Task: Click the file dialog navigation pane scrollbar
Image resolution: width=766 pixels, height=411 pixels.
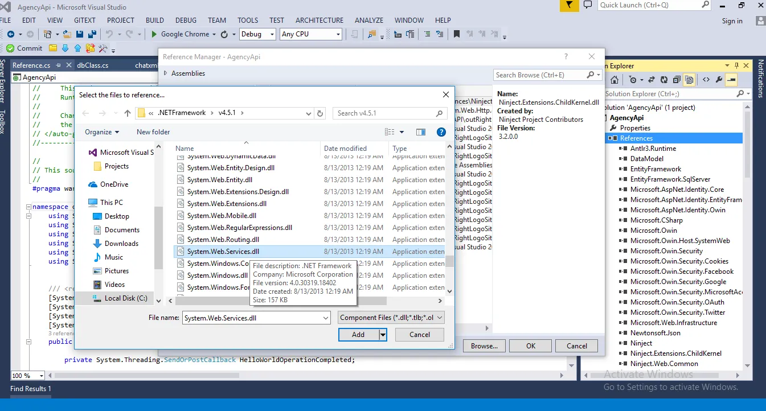Action: [x=159, y=237]
